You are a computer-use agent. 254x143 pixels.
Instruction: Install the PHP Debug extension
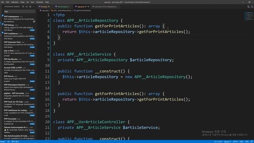click(x=32, y=30)
